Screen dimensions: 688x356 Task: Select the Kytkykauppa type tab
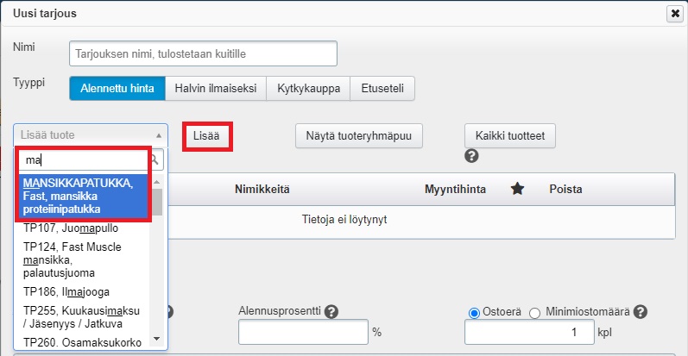click(308, 89)
